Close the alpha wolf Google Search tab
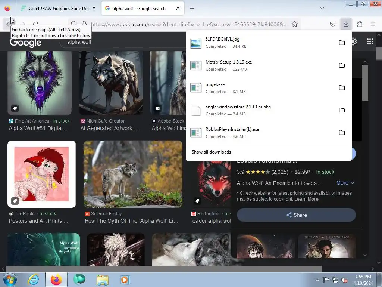 [x=178, y=8]
